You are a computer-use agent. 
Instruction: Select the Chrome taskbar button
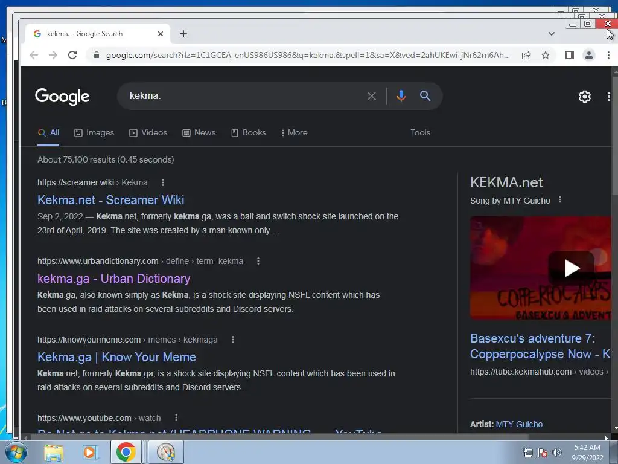(126, 452)
